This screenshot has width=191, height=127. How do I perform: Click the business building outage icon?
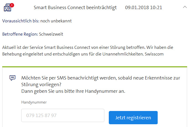click(7, 7)
